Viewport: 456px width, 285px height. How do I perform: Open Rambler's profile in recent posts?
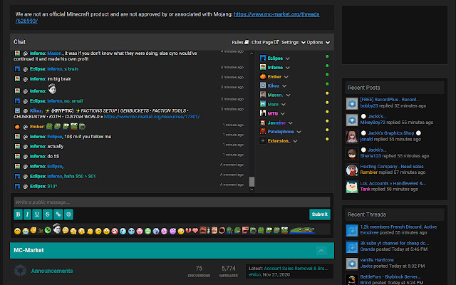[x=368, y=172]
